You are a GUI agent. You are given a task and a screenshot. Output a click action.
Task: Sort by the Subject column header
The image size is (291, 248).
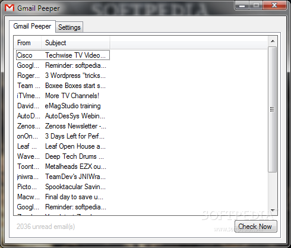click(x=75, y=43)
